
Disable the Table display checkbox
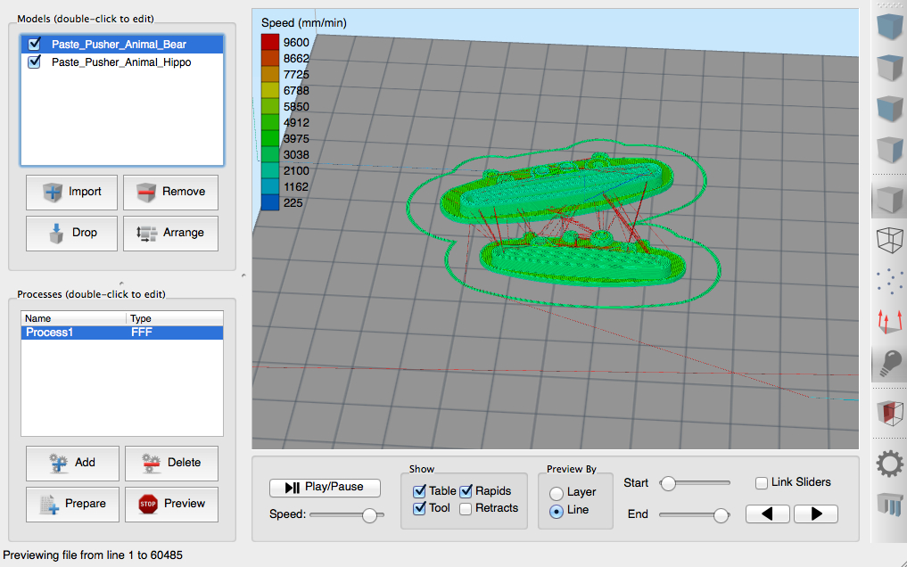(x=419, y=491)
